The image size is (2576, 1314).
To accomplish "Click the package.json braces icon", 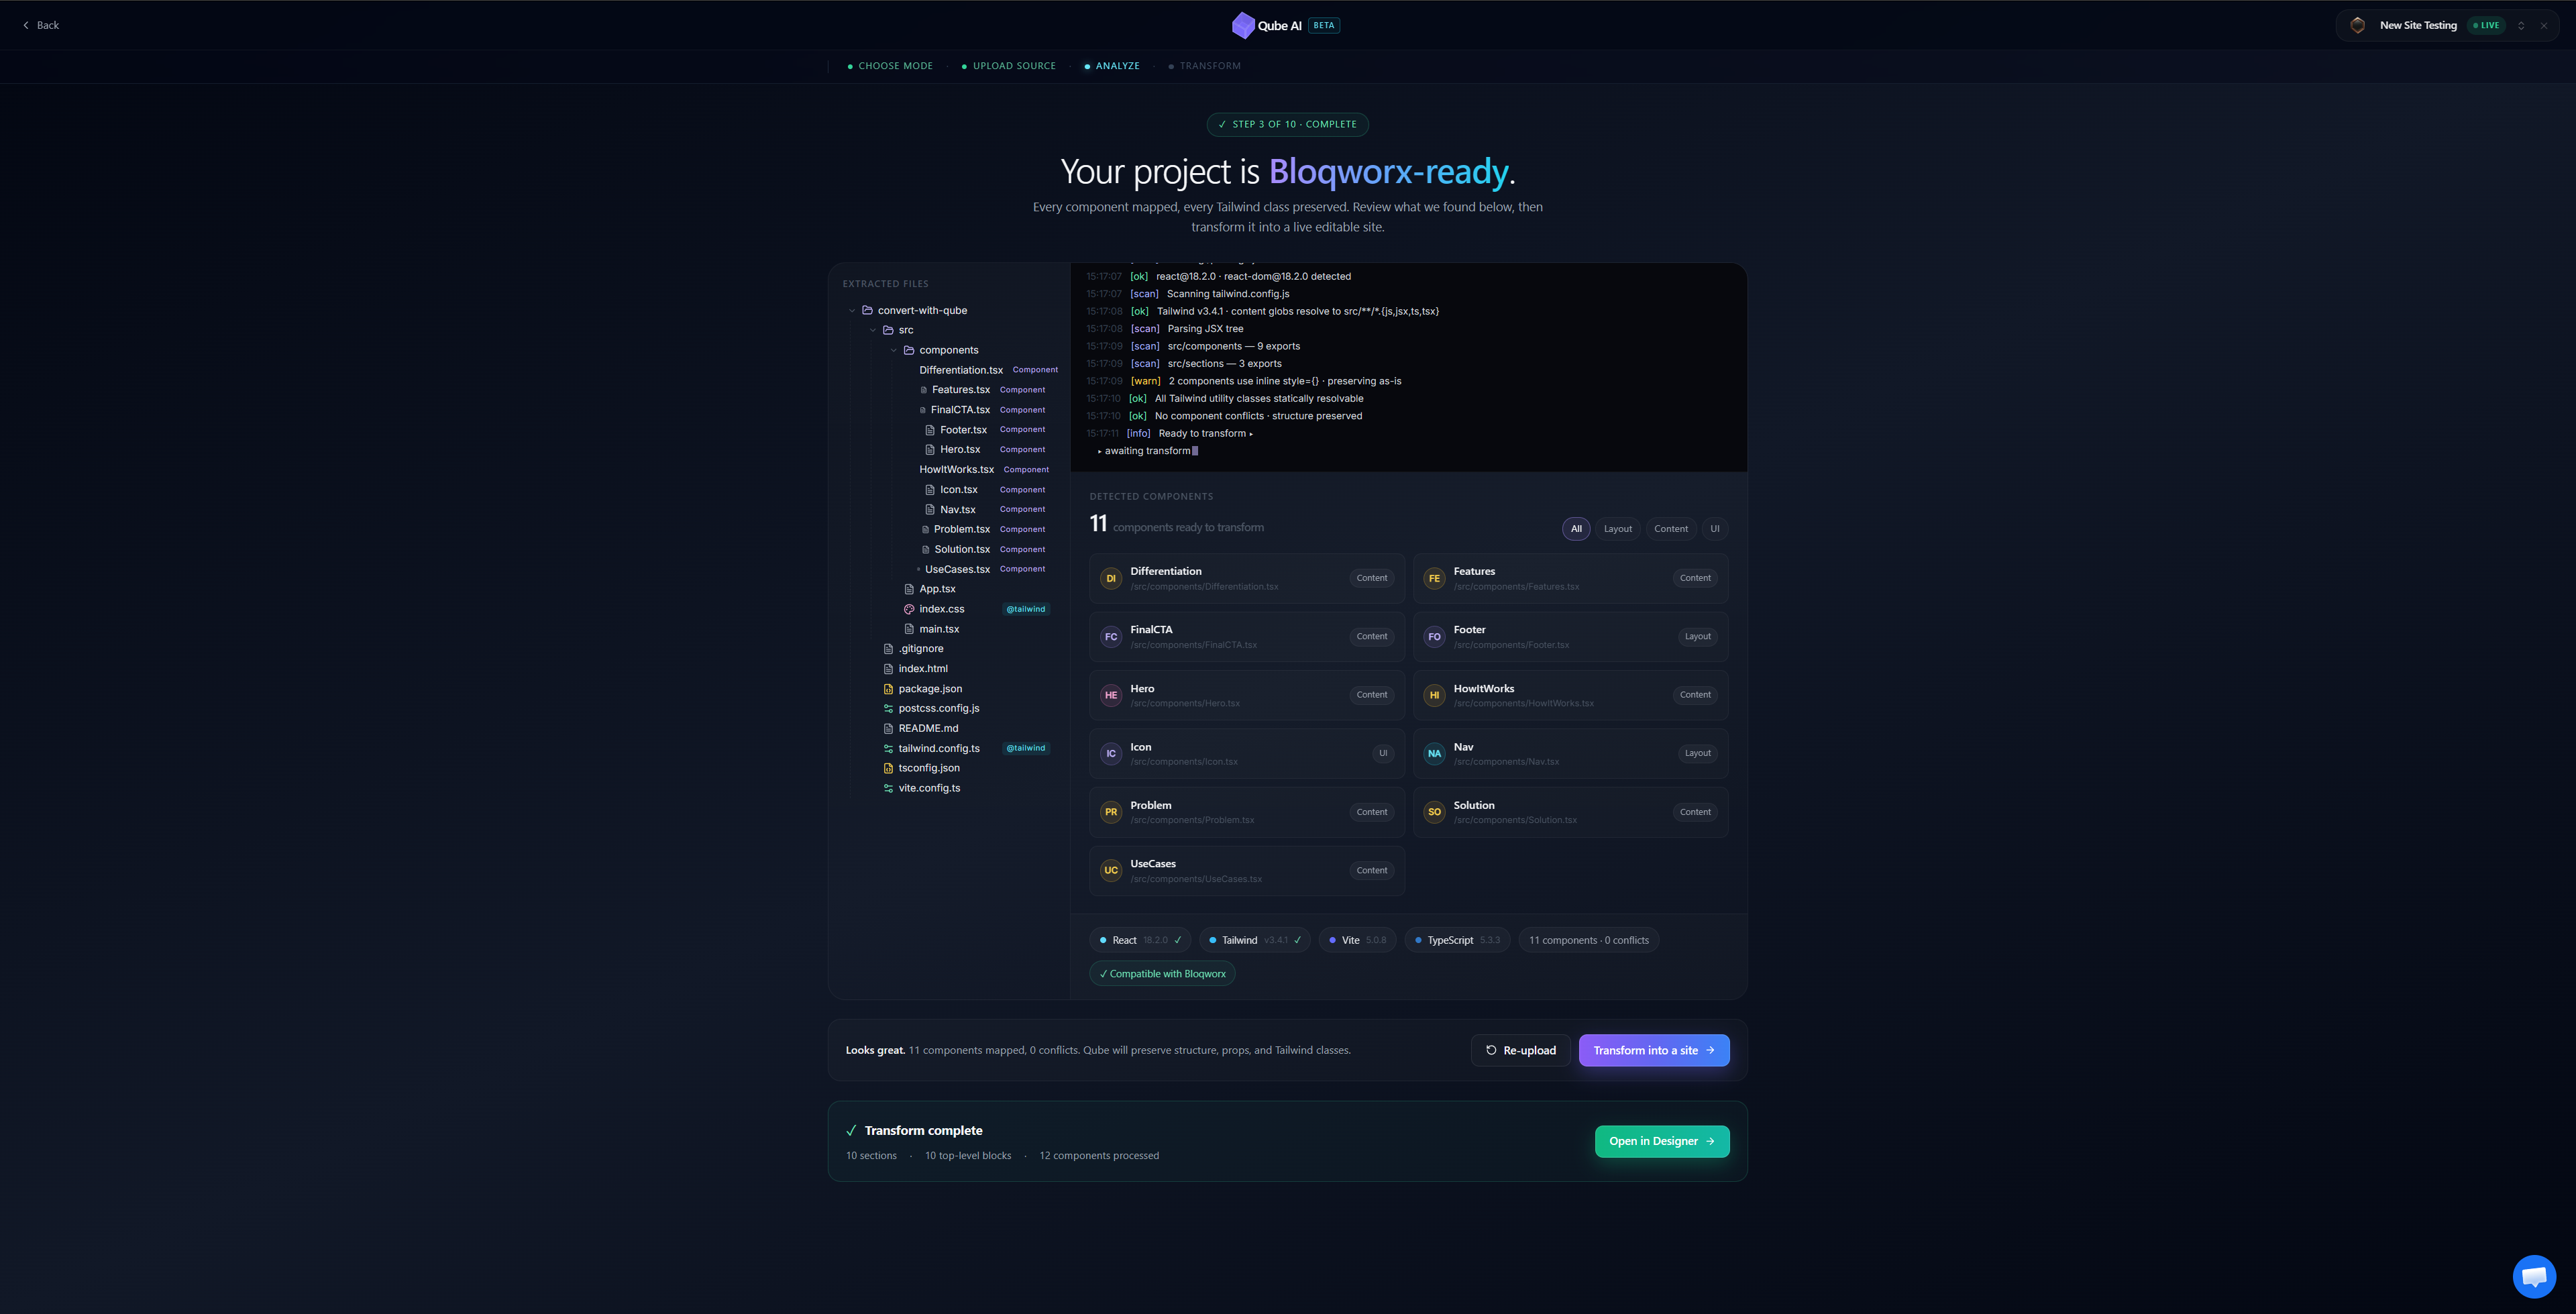I will pos(888,689).
